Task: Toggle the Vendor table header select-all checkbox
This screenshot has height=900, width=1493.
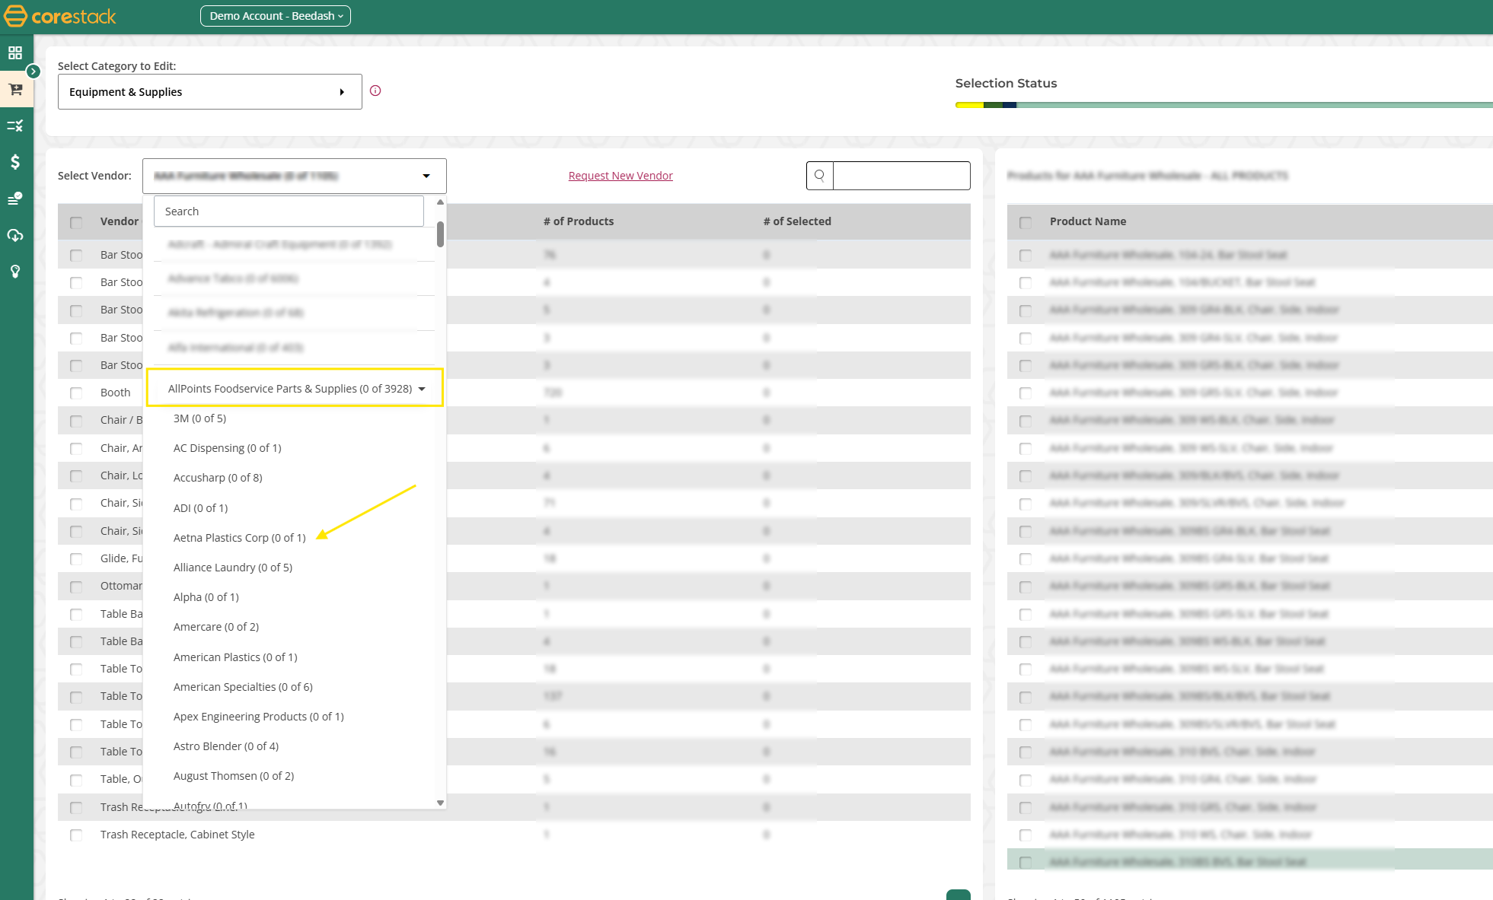Action: pyautogui.click(x=76, y=222)
